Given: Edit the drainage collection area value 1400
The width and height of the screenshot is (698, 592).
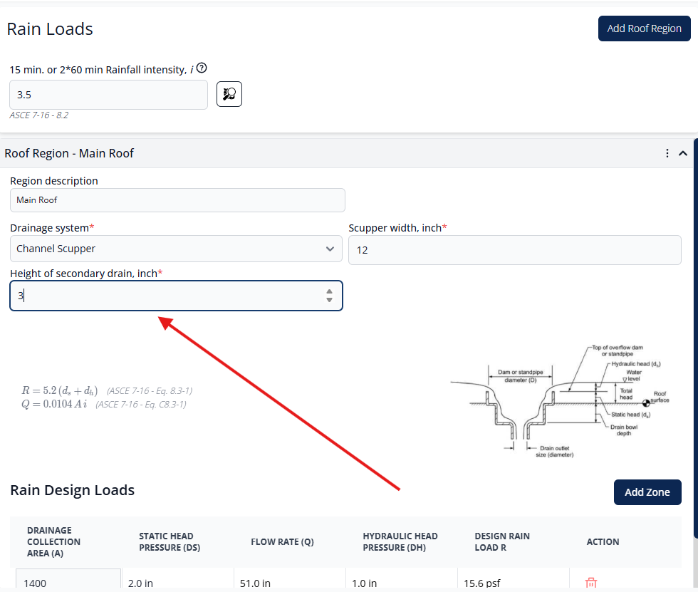Looking at the screenshot, I should tap(68, 582).
